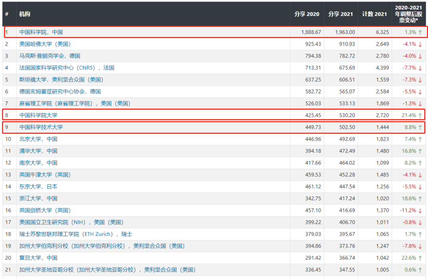Screen dimensions: 428x279
Task: Open the 美国哈佛大学（美国） link
Action: pos(45,44)
